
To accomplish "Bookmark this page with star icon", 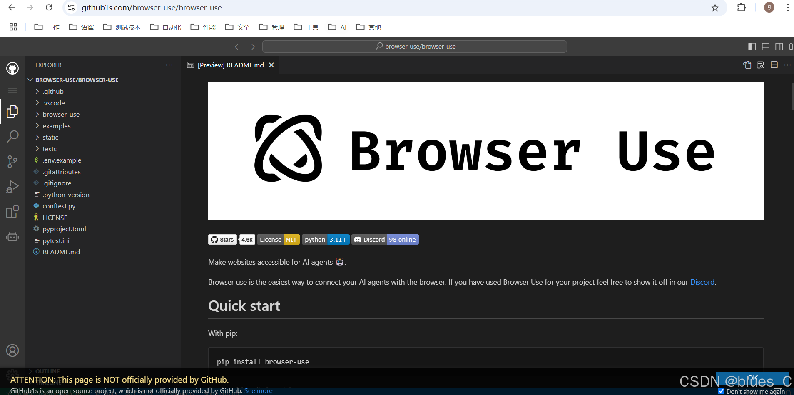I will coord(715,7).
